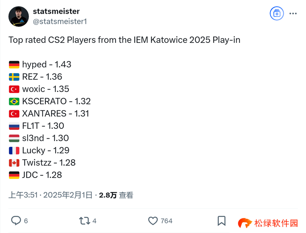This screenshot has width=306, height=233.
Task: Open the 2.8万 查看 view count
Action: (x=116, y=195)
